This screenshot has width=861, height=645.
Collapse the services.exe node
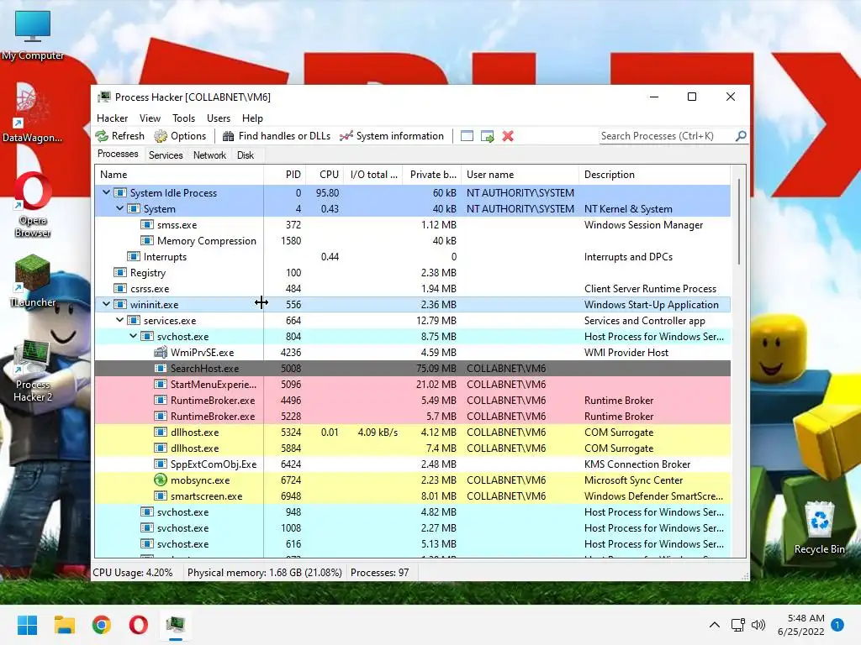pyautogui.click(x=119, y=320)
